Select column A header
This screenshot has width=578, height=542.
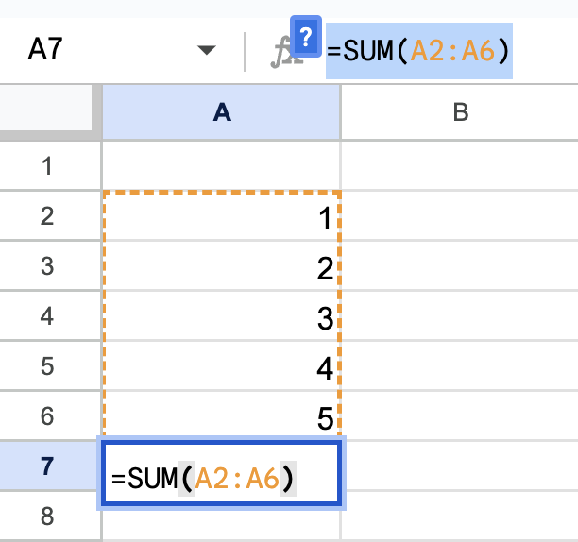click(x=221, y=112)
